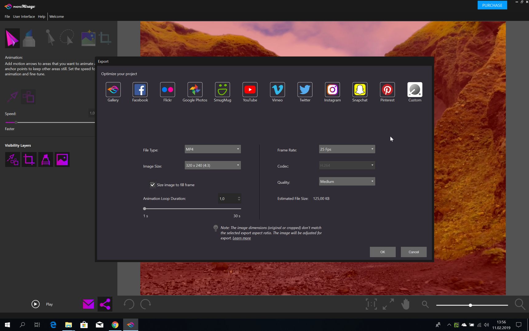This screenshot has height=331, width=529.
Task: Open the Frame Rate dropdown
Action: [x=347, y=149]
